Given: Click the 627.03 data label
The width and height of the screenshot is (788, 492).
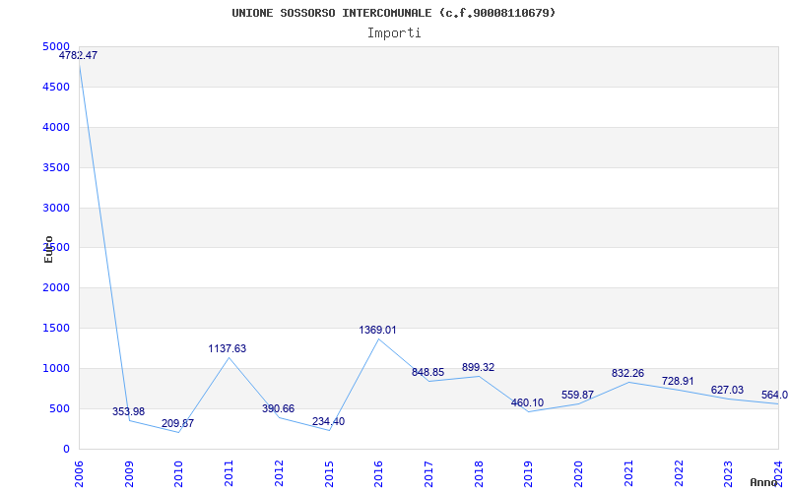Looking at the screenshot, I should (727, 390).
